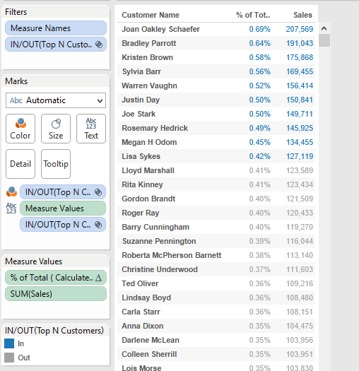
Task: Click the scroll up arrow of table
Action: pyautogui.click(x=324, y=29)
